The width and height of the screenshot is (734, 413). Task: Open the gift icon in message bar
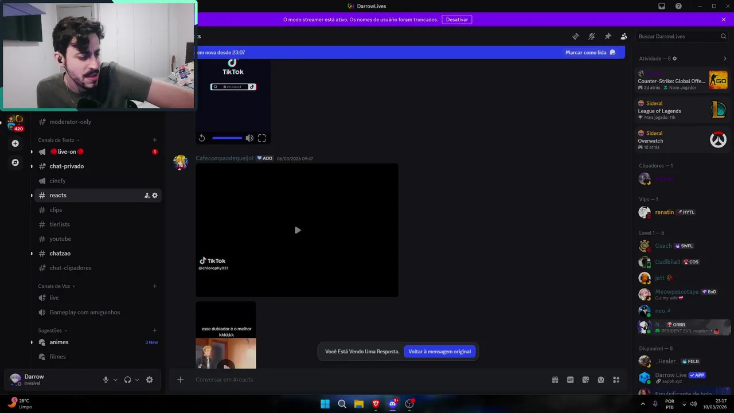point(555,380)
